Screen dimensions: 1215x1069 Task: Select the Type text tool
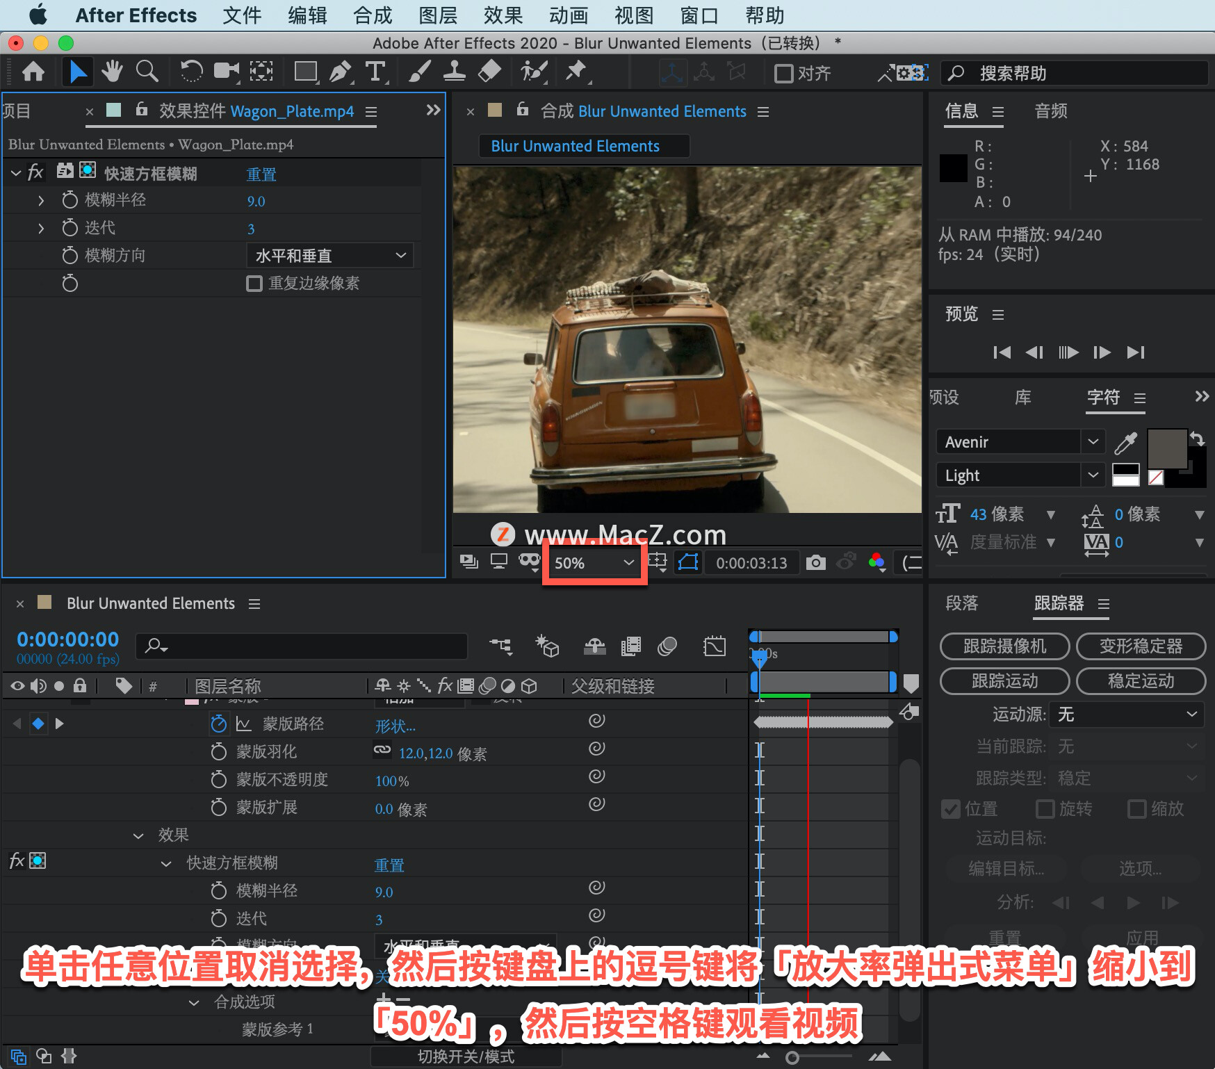[x=375, y=72]
